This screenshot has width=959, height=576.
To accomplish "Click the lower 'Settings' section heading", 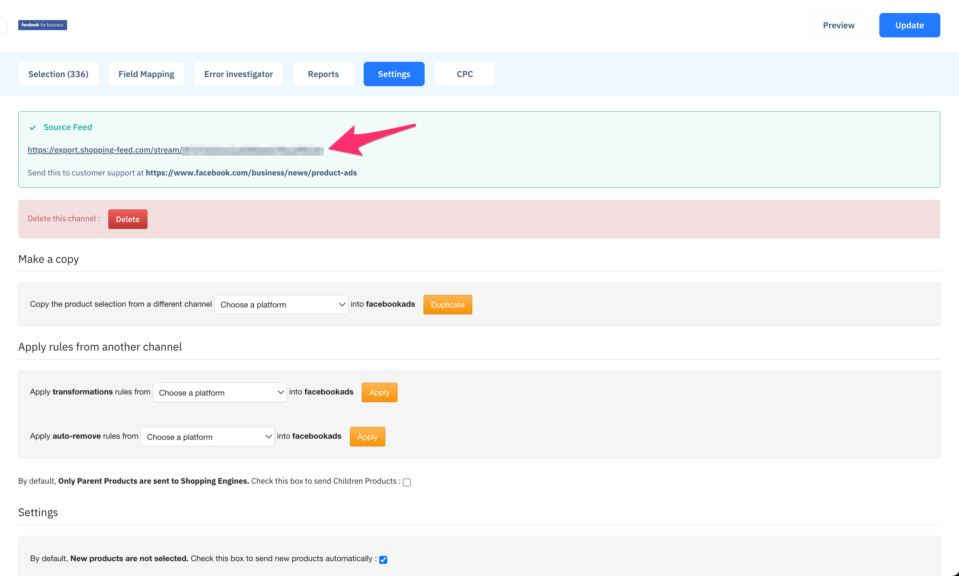I will pyautogui.click(x=38, y=512).
